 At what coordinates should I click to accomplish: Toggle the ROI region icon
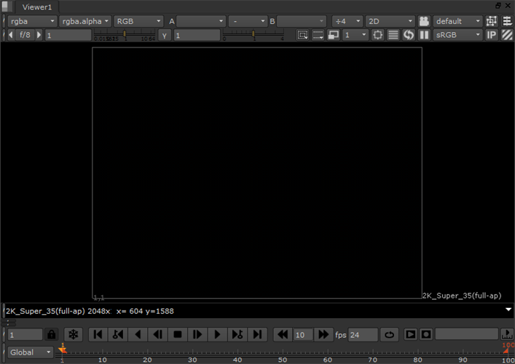click(x=303, y=35)
